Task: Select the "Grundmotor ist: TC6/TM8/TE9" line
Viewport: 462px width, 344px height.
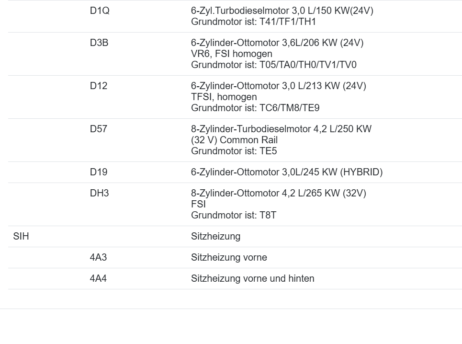Action: 255,108
